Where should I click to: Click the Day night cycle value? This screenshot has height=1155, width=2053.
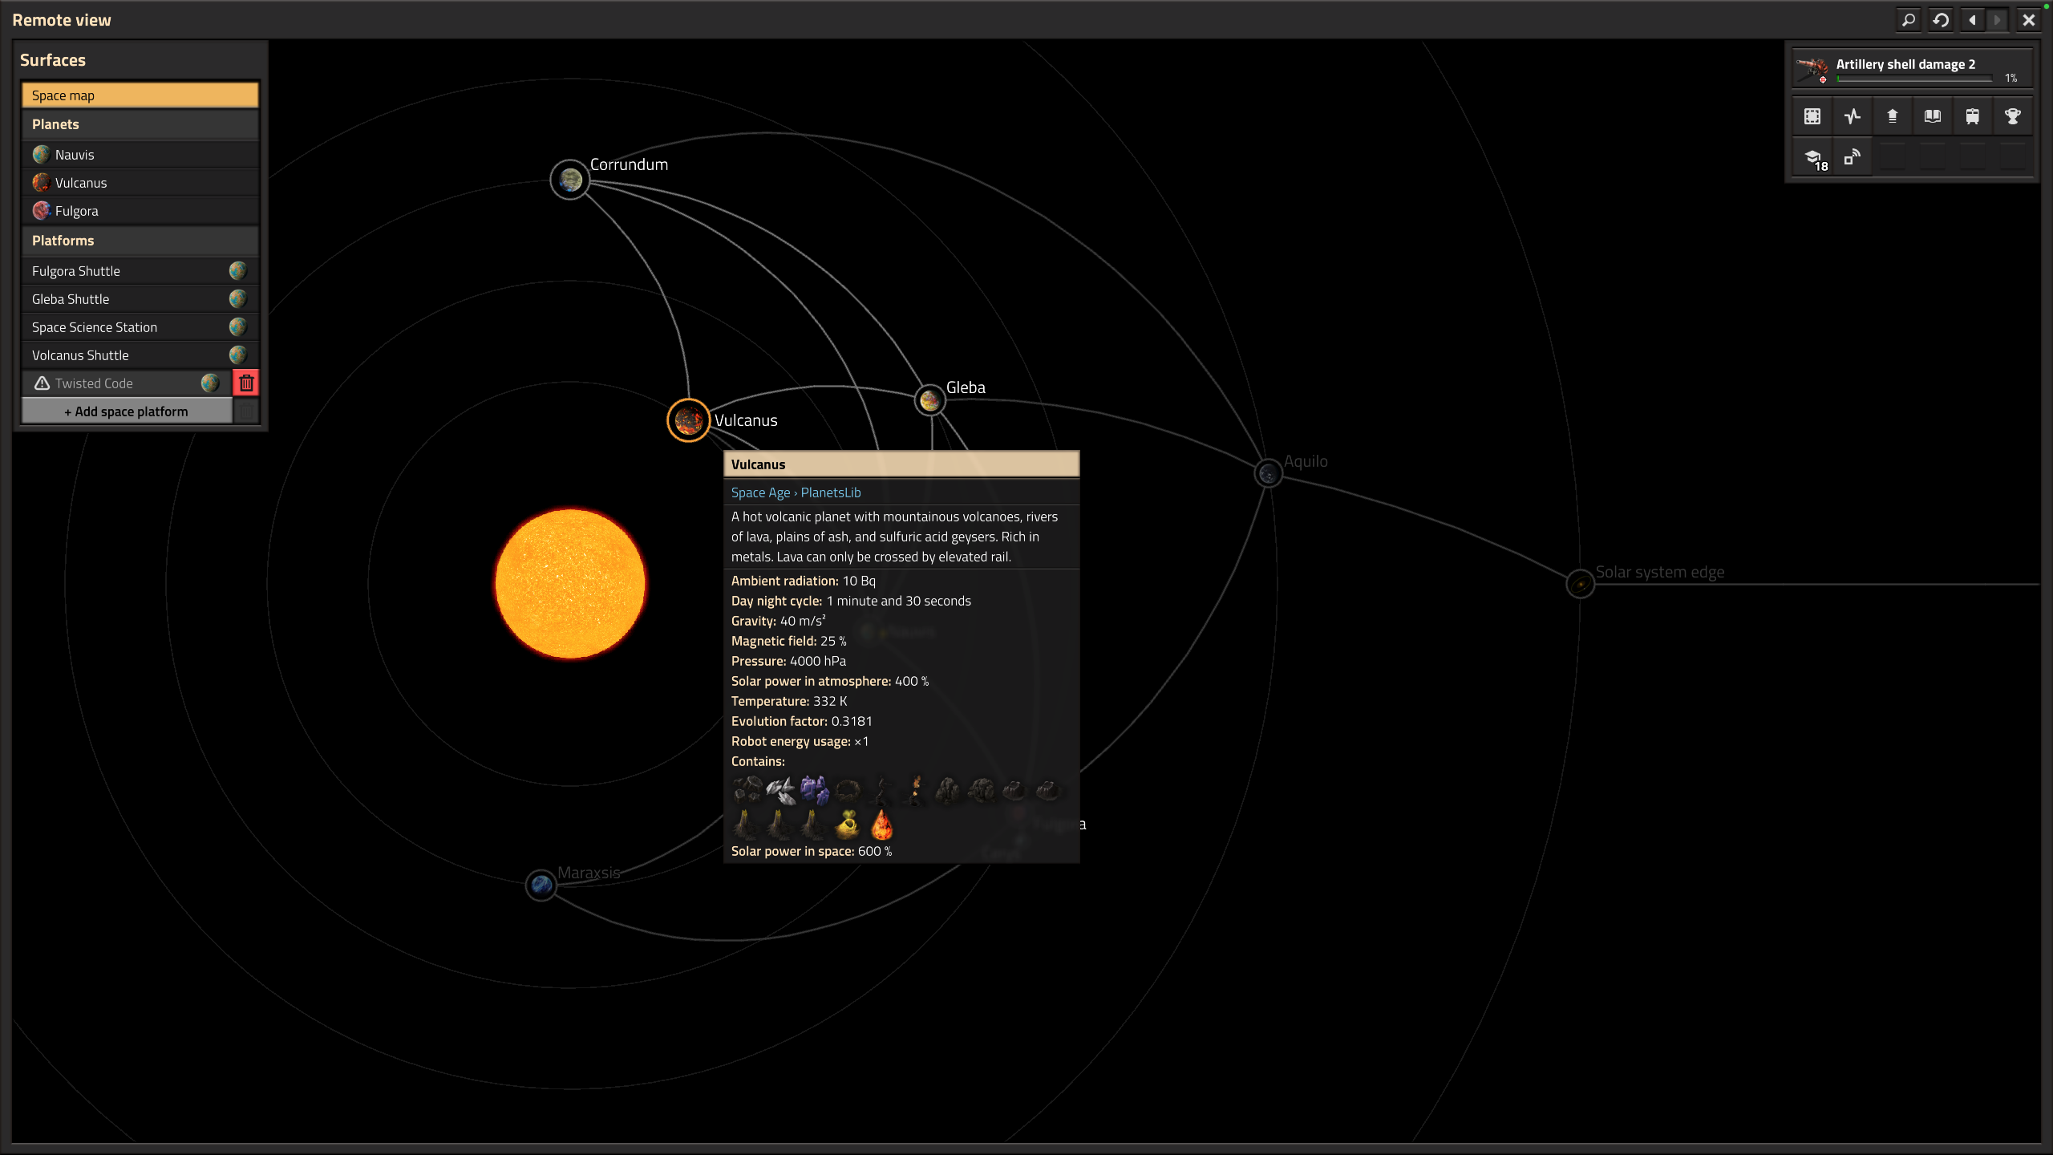tap(898, 601)
